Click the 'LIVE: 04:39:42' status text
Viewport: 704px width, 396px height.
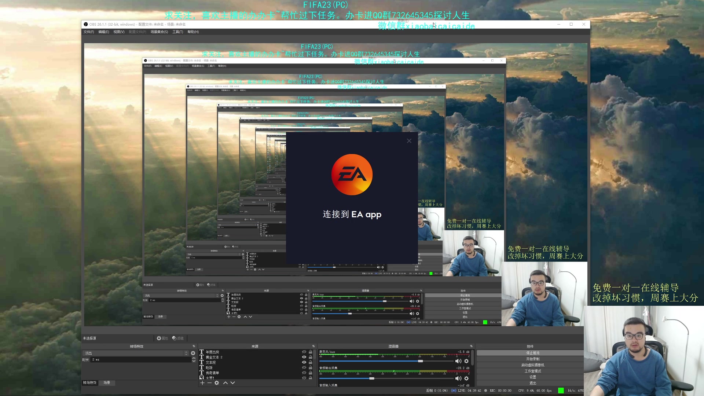click(x=469, y=390)
